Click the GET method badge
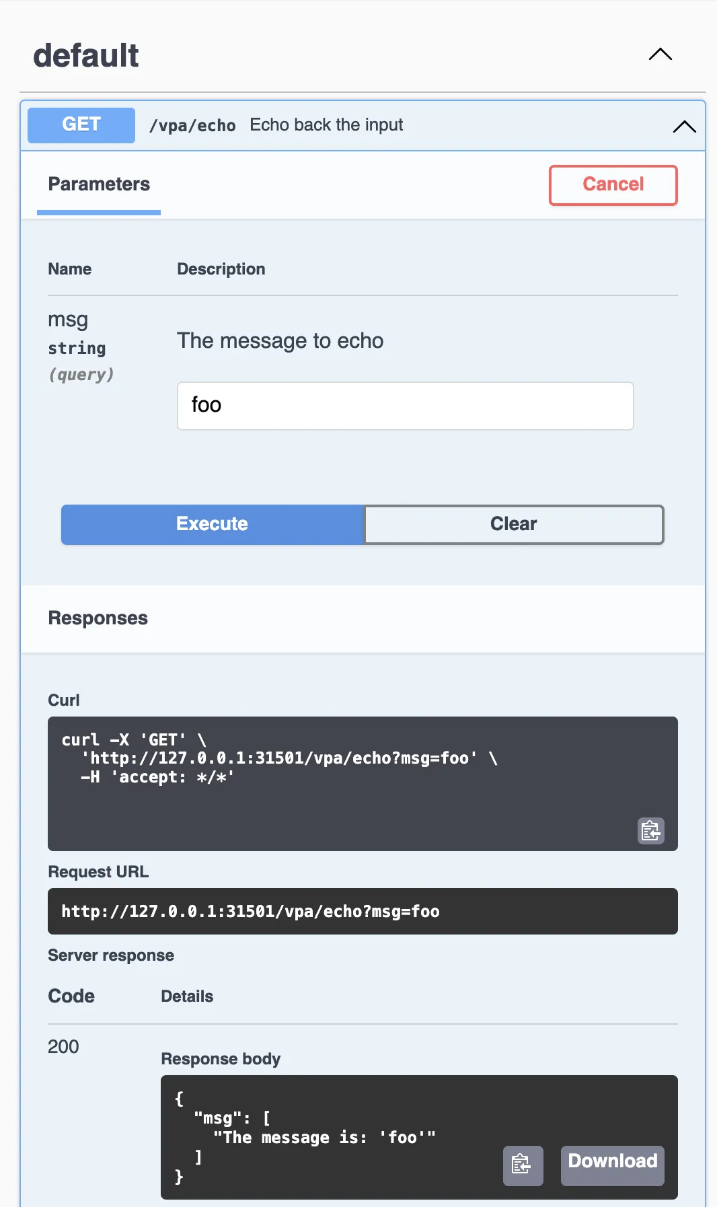 [81, 125]
